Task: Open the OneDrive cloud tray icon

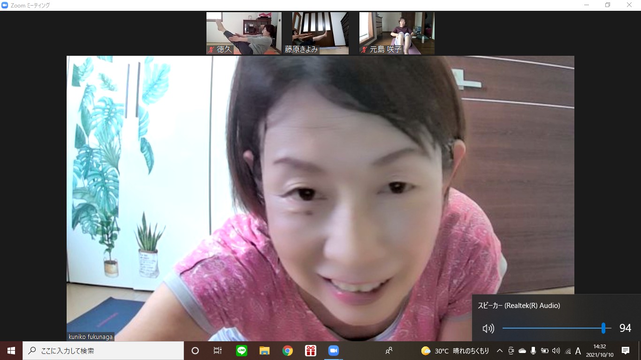Action: pos(522,351)
